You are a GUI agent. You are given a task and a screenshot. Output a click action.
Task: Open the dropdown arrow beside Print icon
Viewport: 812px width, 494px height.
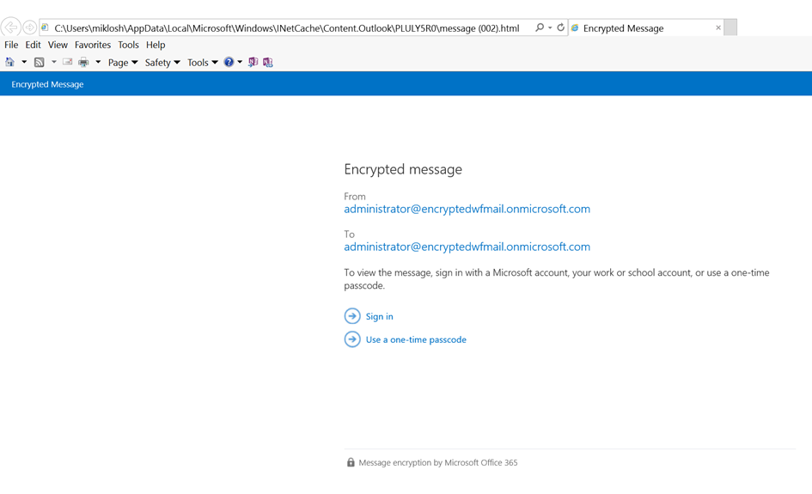(x=98, y=62)
